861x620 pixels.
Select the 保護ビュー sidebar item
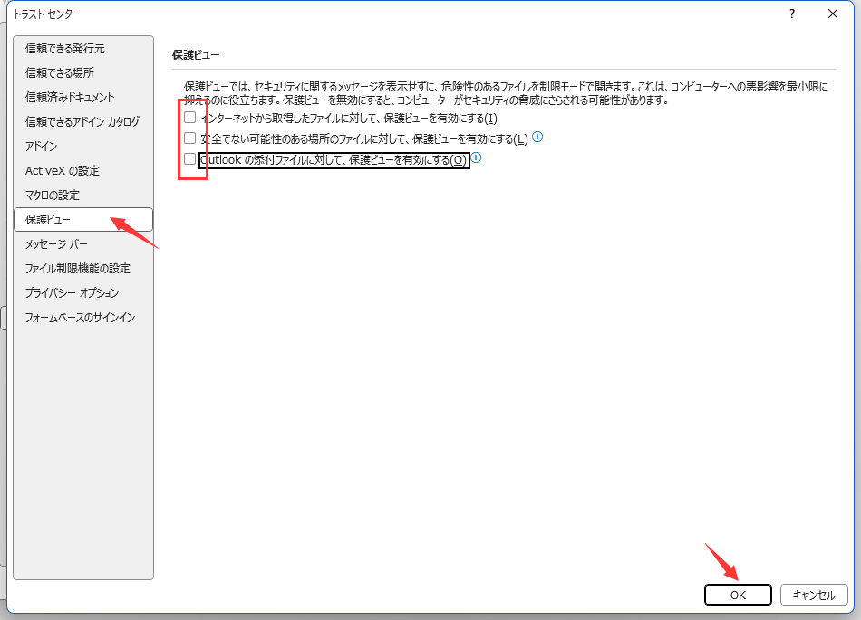(48, 219)
